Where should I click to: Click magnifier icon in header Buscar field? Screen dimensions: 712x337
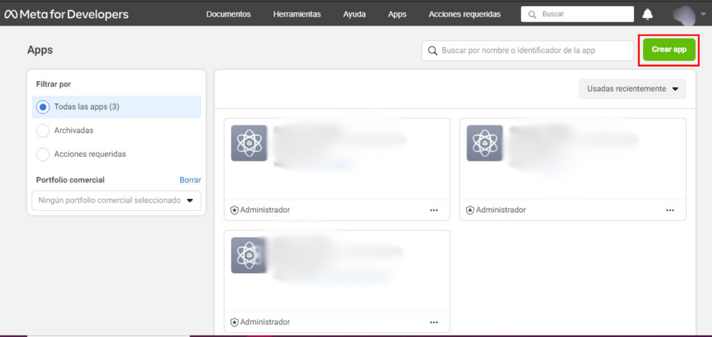coord(532,14)
